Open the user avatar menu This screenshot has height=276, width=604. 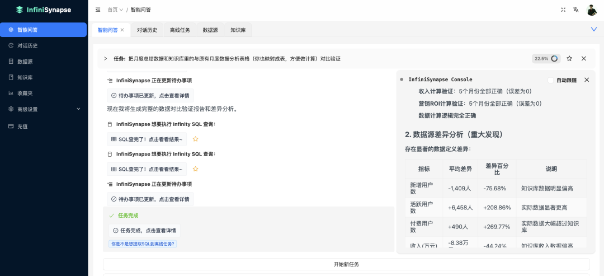coord(592,10)
